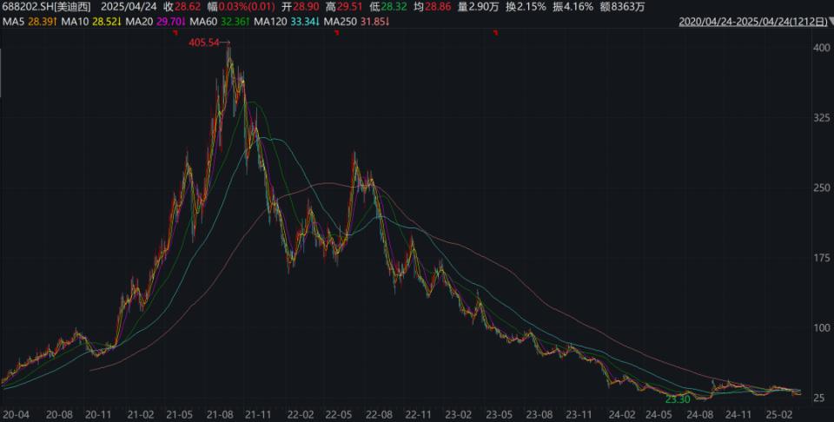Click the 2020/04/24-2025/04/24 date range link
This screenshot has width=834, height=422.
click(753, 22)
